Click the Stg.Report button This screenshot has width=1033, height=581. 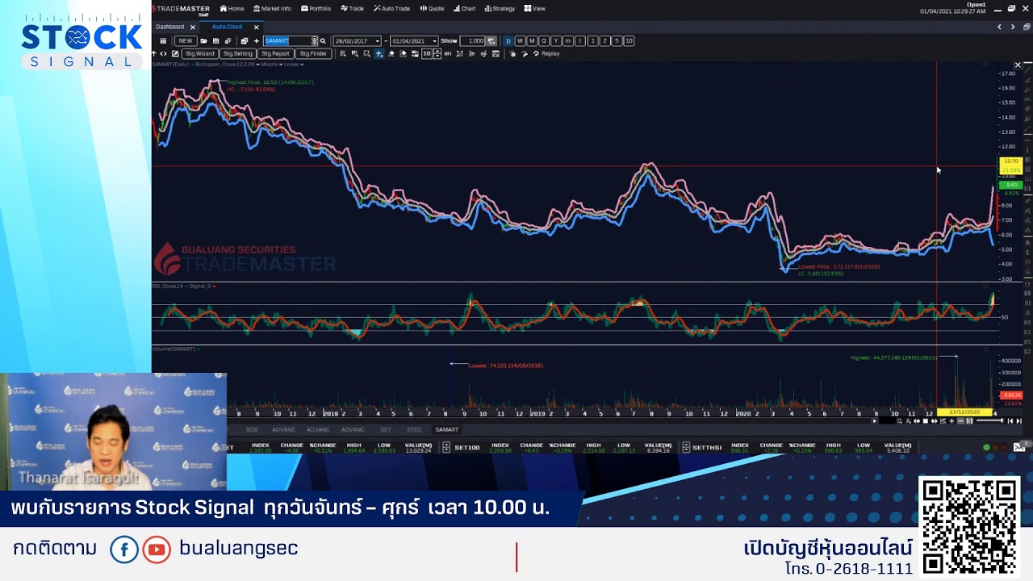(x=275, y=53)
